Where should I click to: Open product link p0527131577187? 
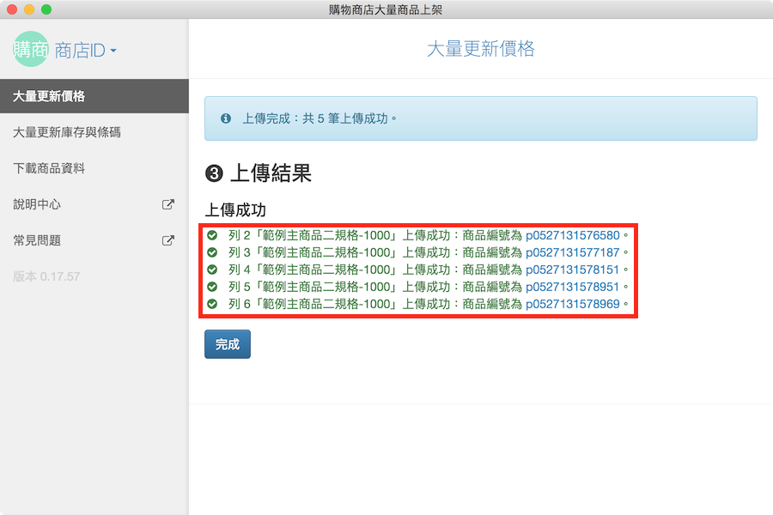[572, 252]
